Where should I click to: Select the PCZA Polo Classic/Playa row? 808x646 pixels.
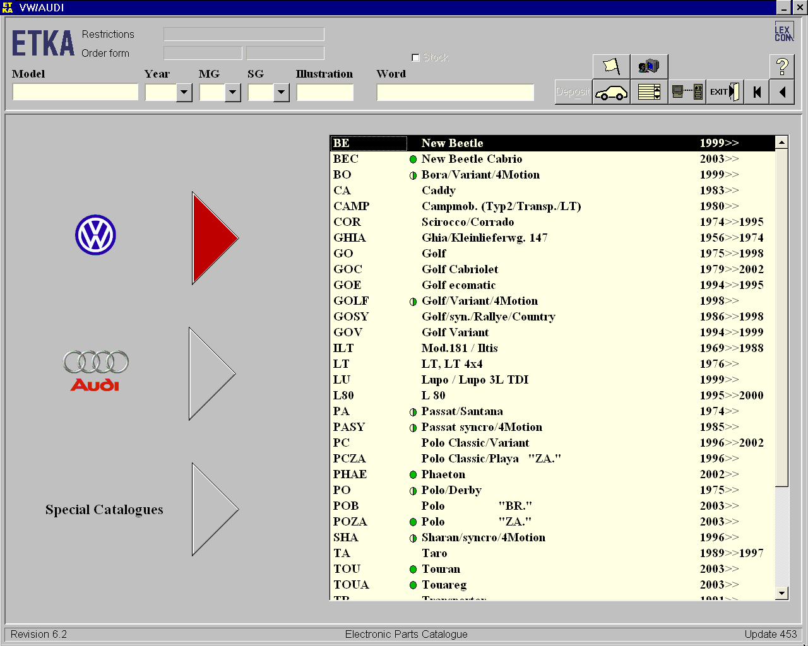552,459
